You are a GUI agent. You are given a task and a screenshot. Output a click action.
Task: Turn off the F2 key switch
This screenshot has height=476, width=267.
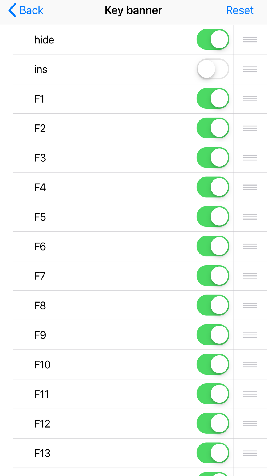coord(213,128)
